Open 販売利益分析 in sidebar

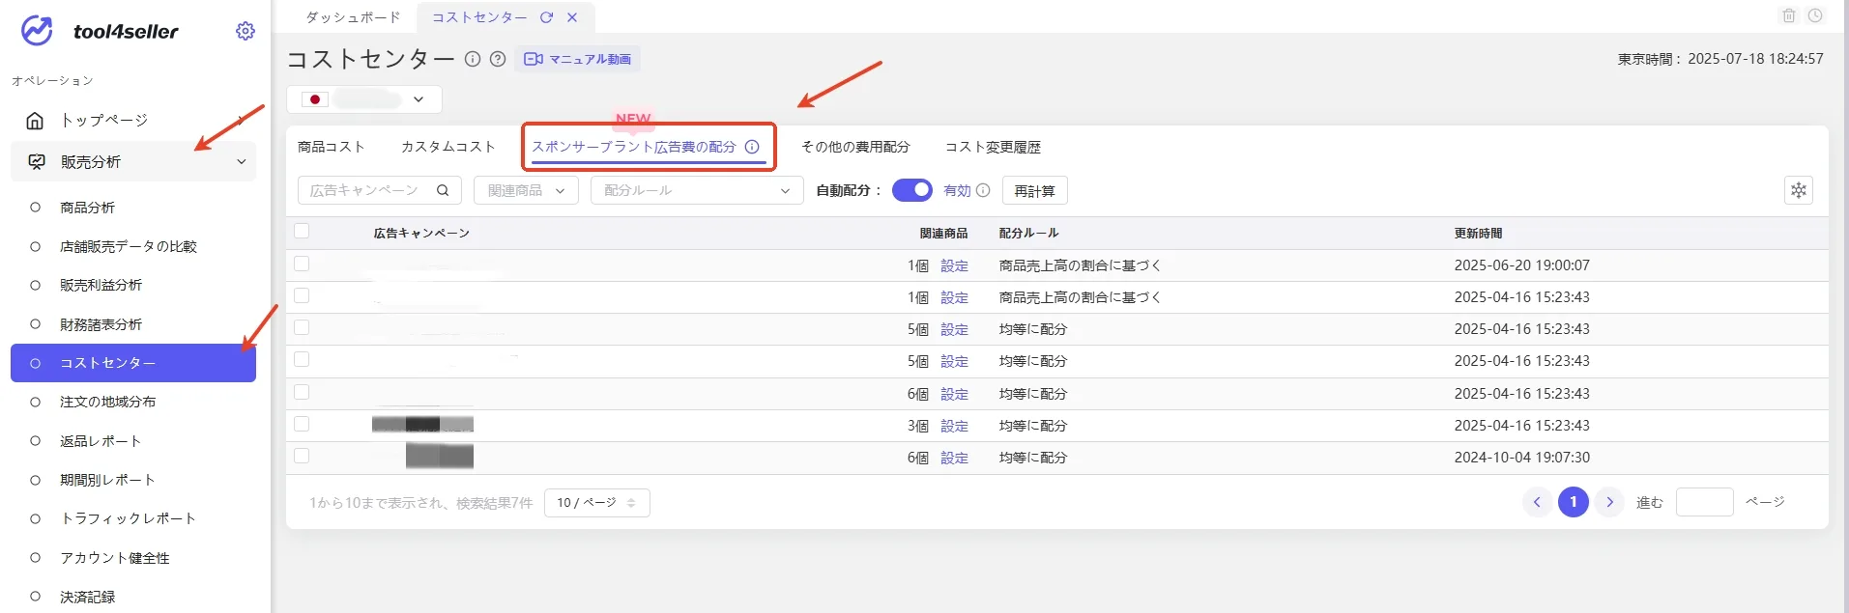(101, 285)
